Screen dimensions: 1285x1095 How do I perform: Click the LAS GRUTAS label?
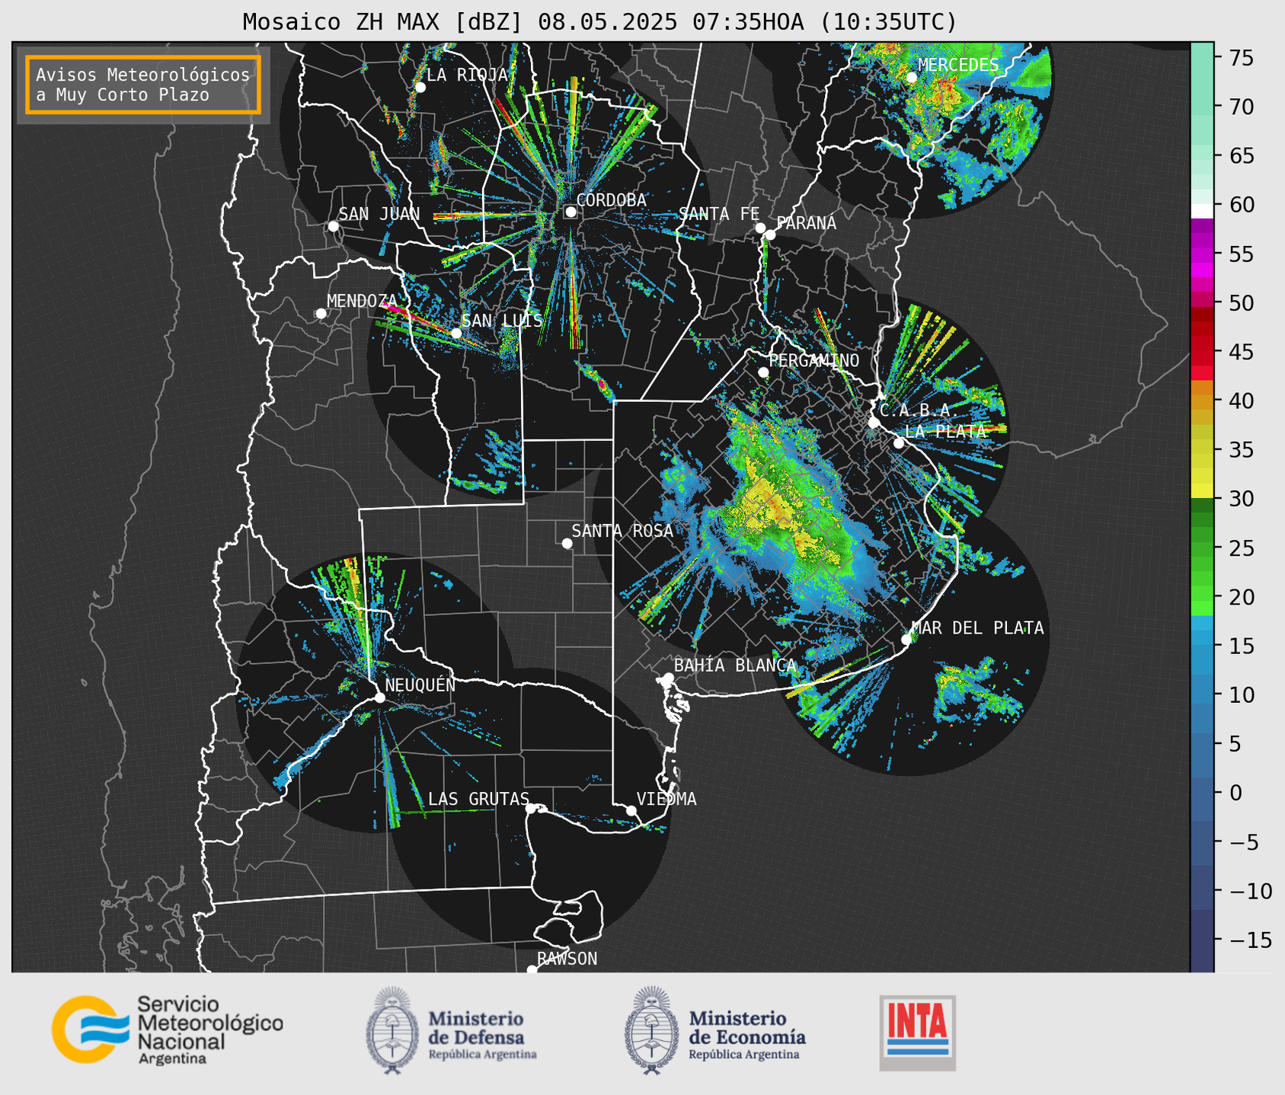(478, 799)
